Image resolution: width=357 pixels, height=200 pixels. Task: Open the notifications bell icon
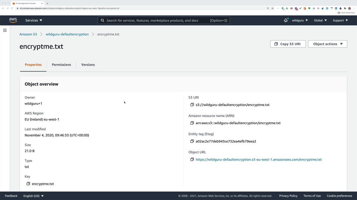286,20
